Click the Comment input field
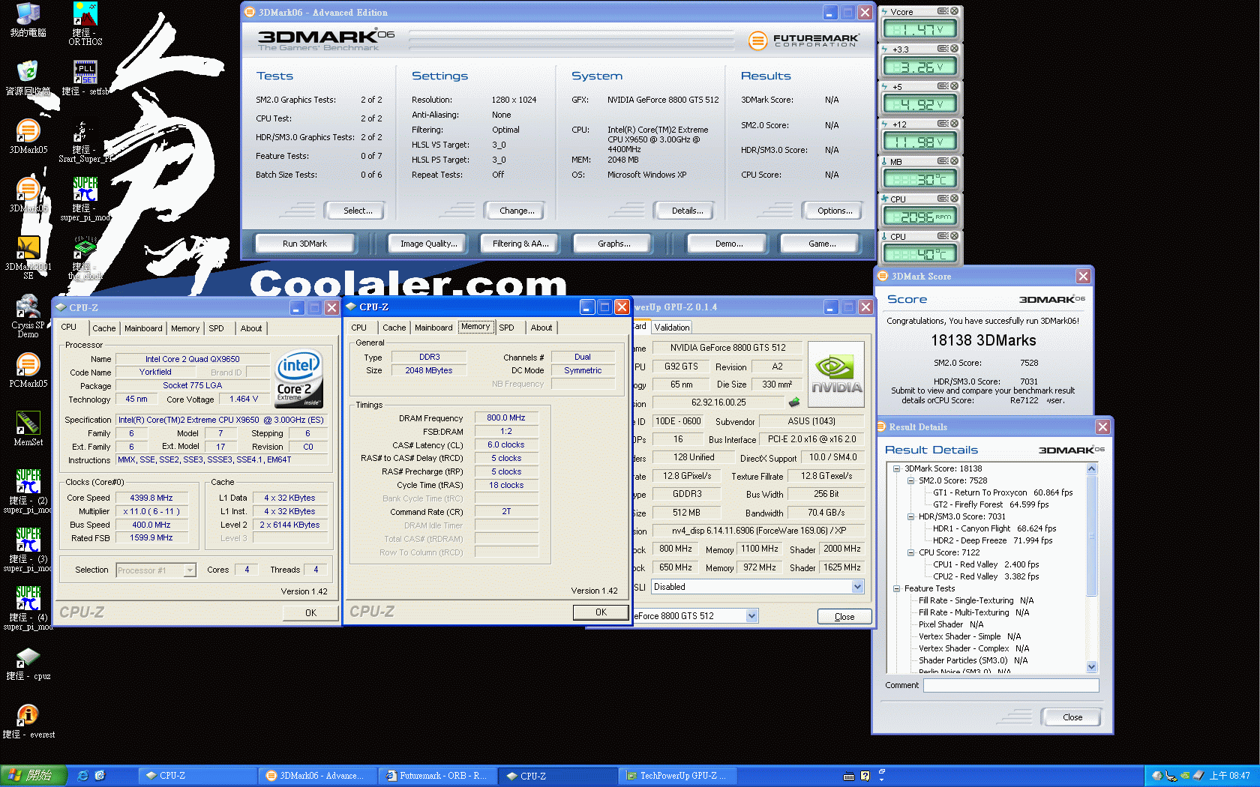The height and width of the screenshot is (787, 1260). point(1011,685)
